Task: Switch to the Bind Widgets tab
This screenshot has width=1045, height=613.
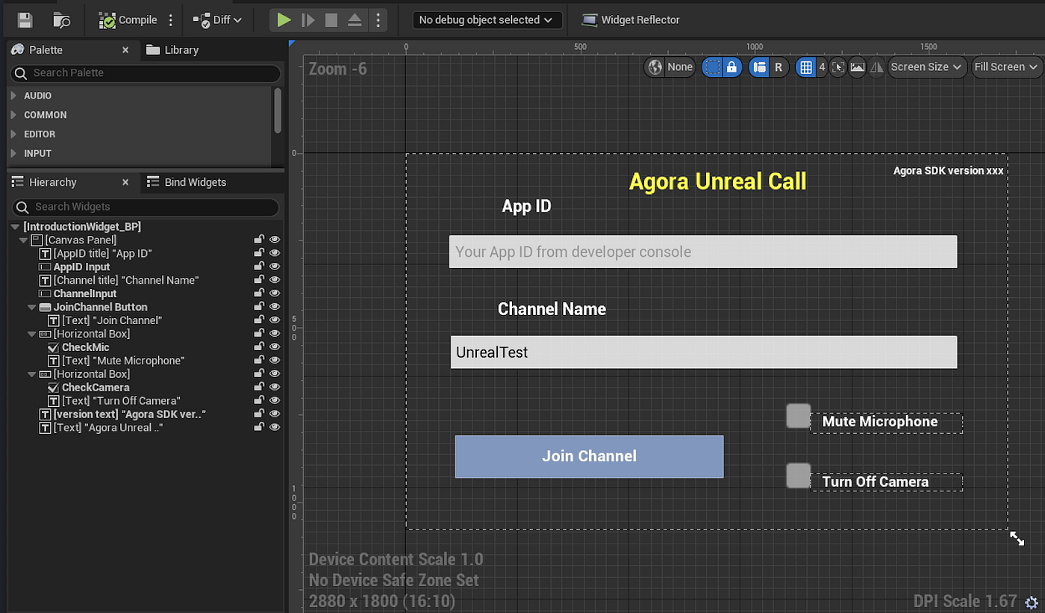Action: pos(186,182)
